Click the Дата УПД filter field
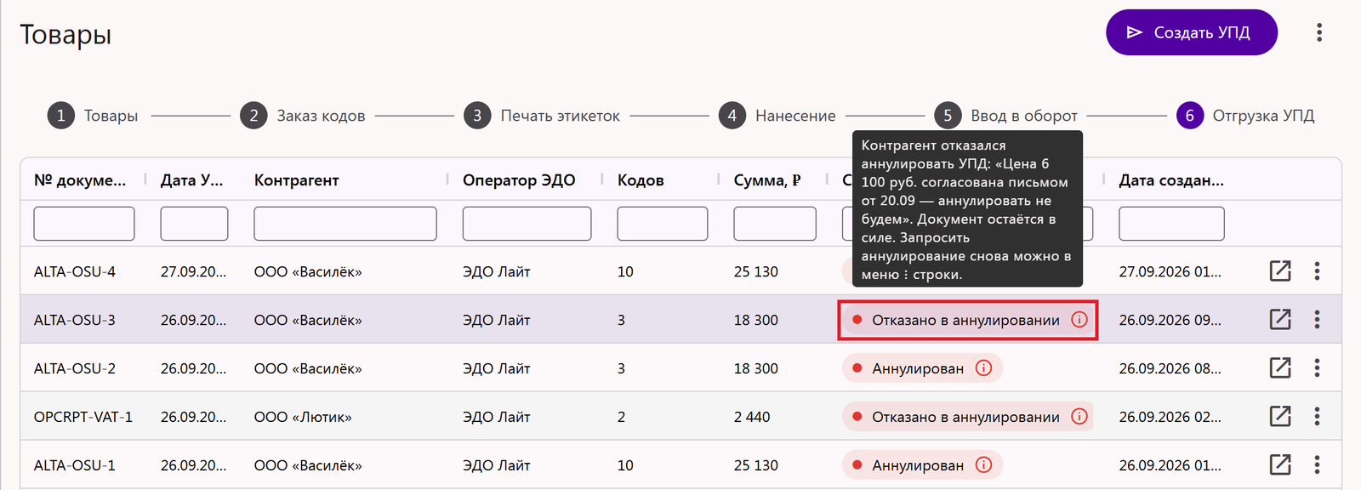Screen dimensions: 1361x490 (x=194, y=224)
